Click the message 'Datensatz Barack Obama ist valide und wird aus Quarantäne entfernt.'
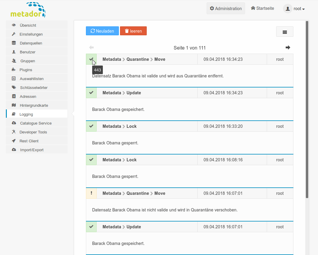The image size is (318, 255). coord(158,76)
